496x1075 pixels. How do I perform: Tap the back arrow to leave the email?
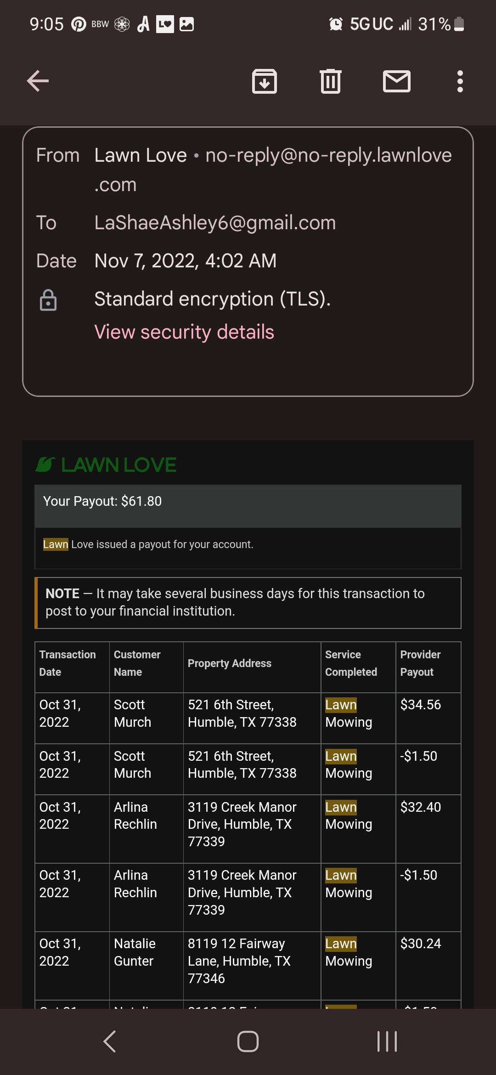coord(38,81)
